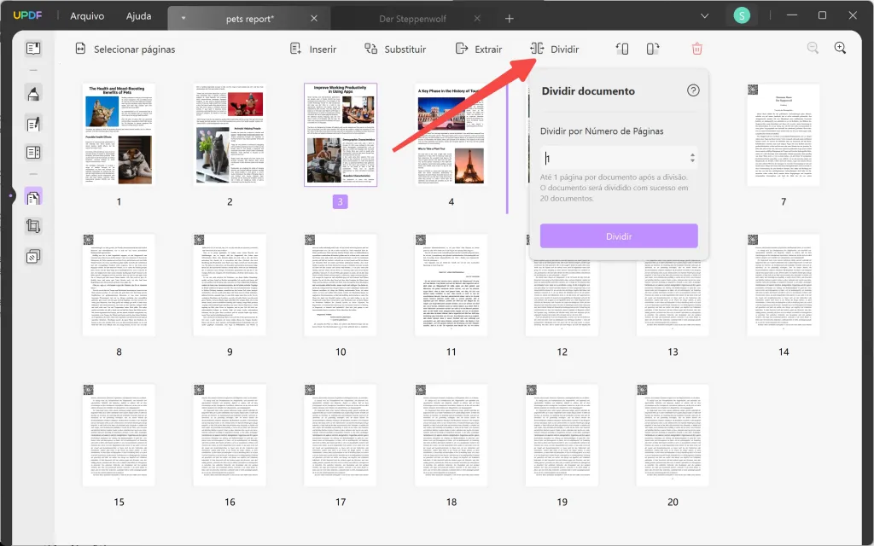Viewport: 874px width, 546px height.
Task: Open the Edit PDF tool in sidebar
Action: (x=32, y=124)
